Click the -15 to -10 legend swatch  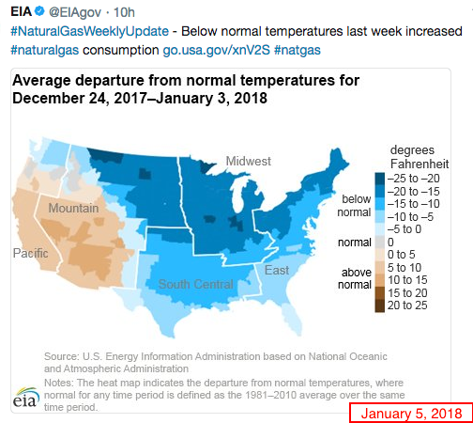[x=380, y=204]
